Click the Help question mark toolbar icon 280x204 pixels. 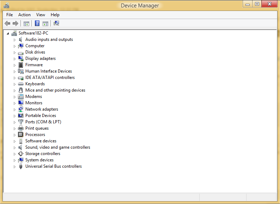click(37, 23)
